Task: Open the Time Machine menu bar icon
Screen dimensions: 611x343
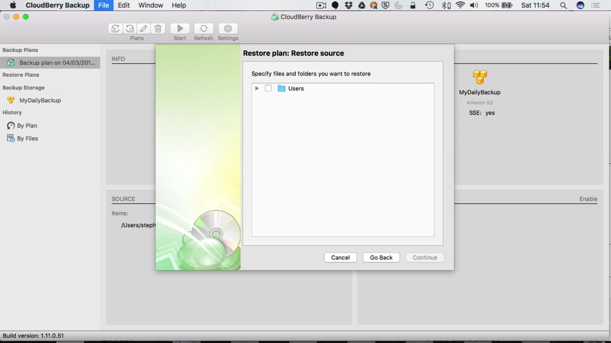Action: [x=429, y=5]
